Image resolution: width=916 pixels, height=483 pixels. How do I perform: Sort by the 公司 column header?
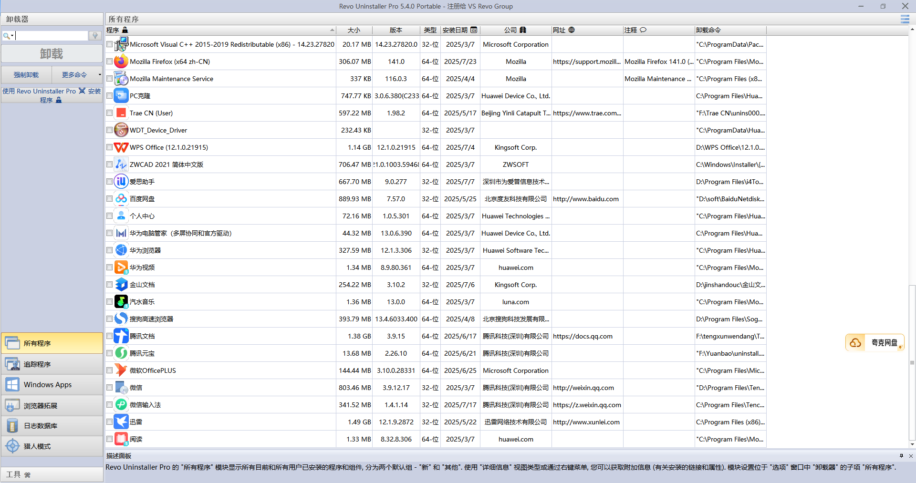(516, 30)
